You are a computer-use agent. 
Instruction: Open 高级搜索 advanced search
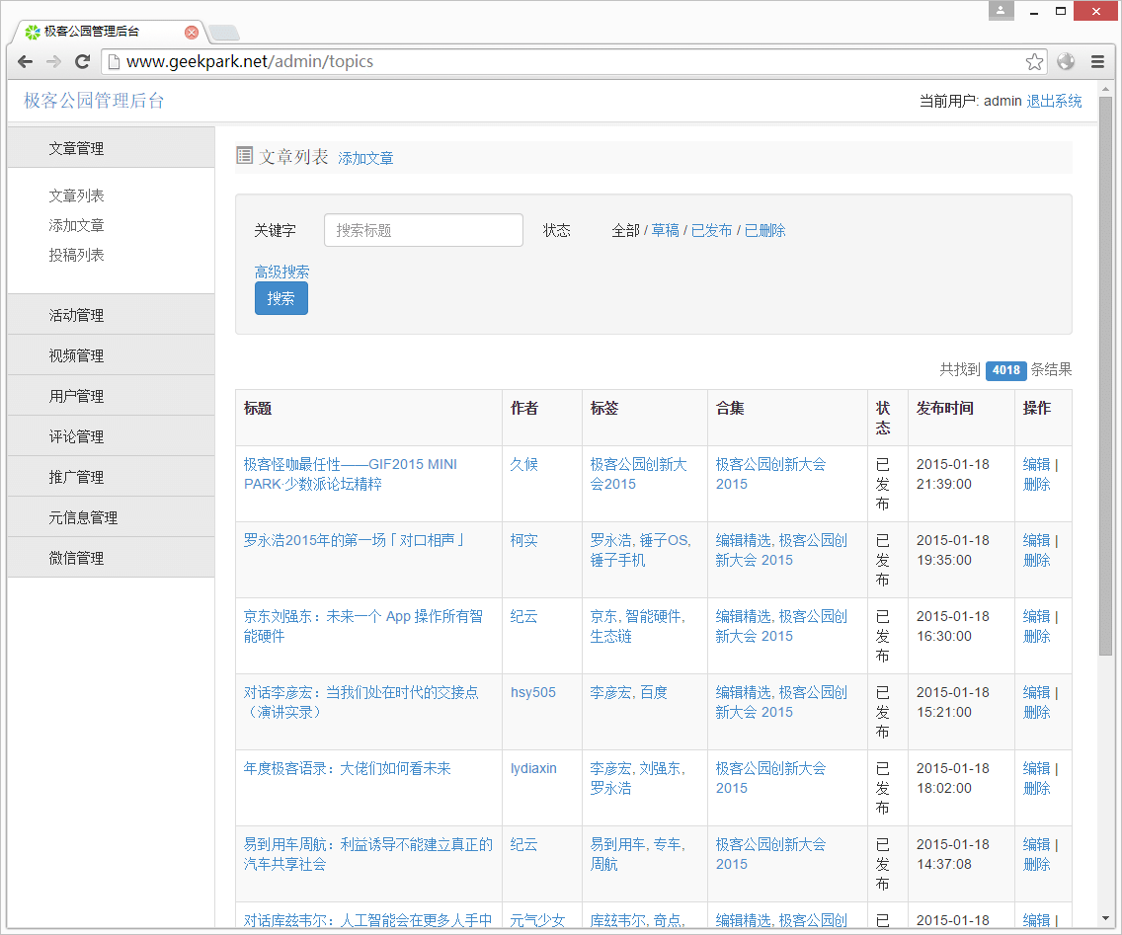click(x=281, y=272)
